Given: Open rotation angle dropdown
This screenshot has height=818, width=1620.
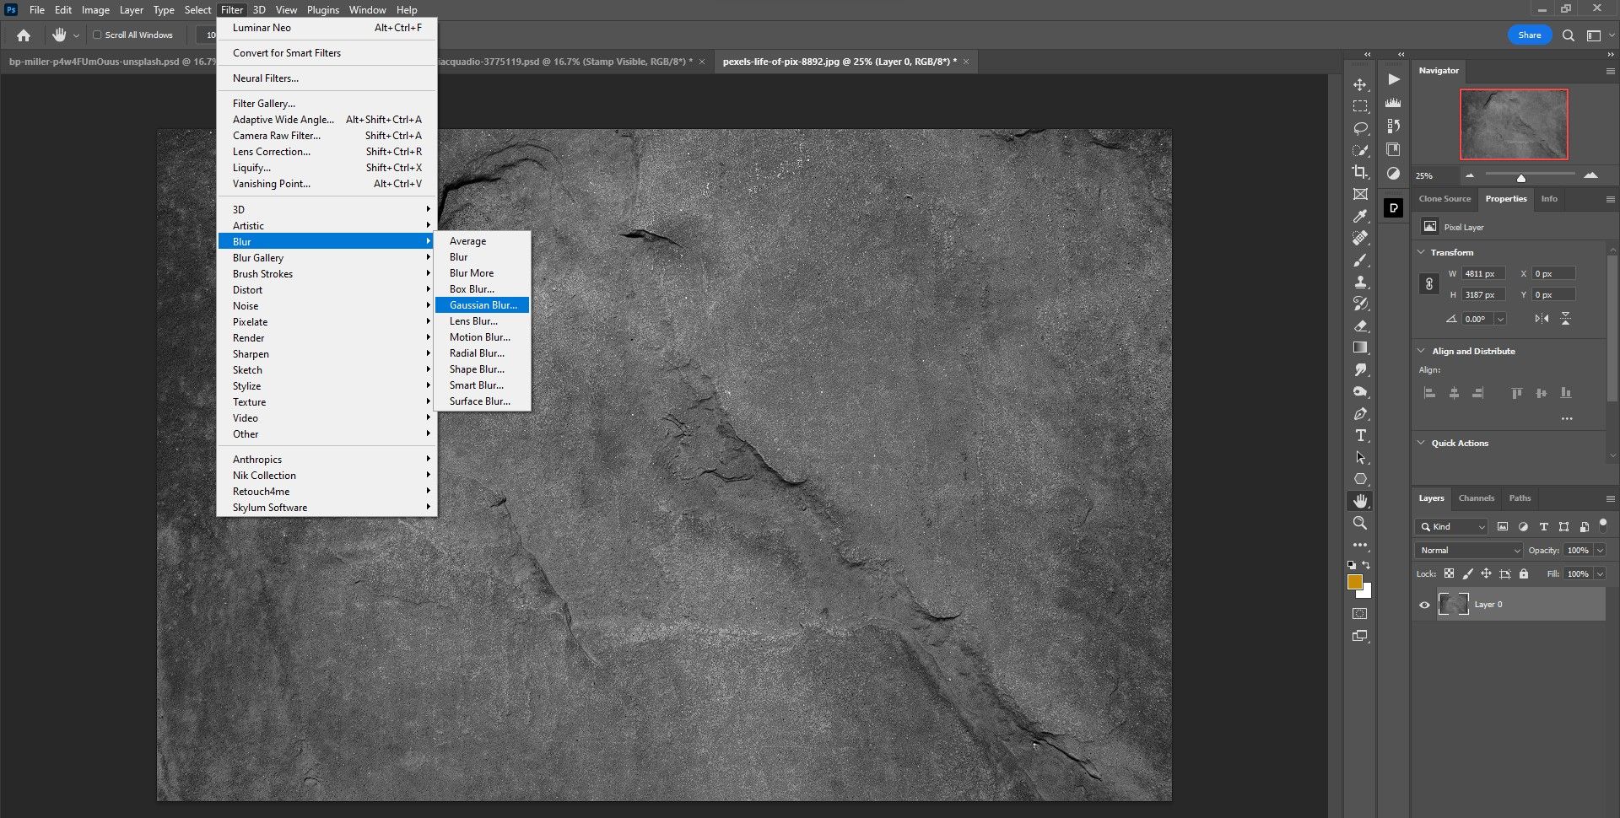Looking at the screenshot, I should [x=1500, y=320].
